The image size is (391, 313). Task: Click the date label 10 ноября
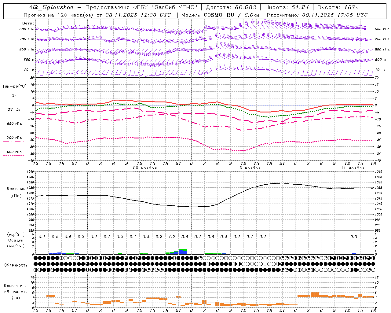click(249, 168)
